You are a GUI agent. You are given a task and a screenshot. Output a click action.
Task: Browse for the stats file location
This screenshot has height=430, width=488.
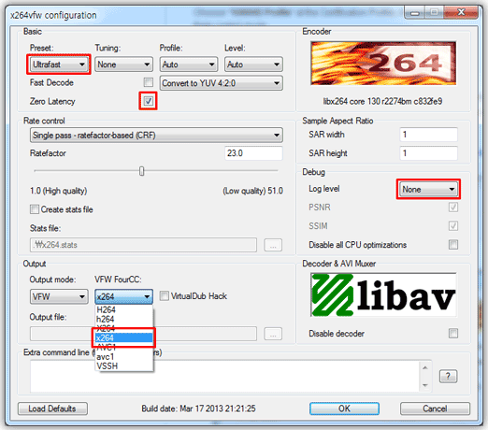pyautogui.click(x=273, y=245)
